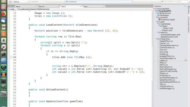
Task: Open Content.mgcb in the solution tree
Action: tap(168, 20)
